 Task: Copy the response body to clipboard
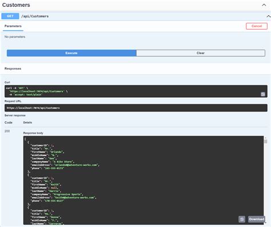click(x=242, y=219)
